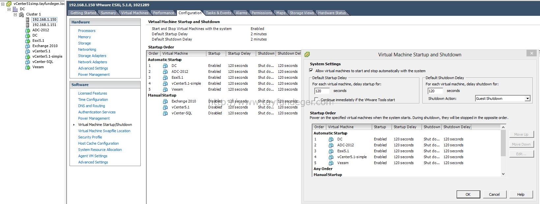Sort host list by Startup Delay column
540x204 pixels.
coord(241,53)
